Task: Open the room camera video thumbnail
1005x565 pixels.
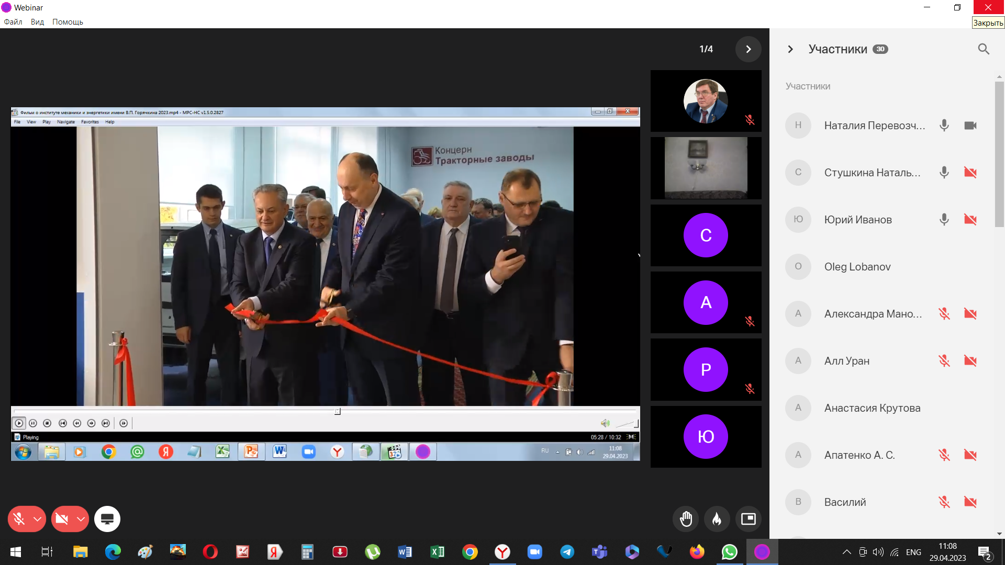Action: [x=706, y=168]
